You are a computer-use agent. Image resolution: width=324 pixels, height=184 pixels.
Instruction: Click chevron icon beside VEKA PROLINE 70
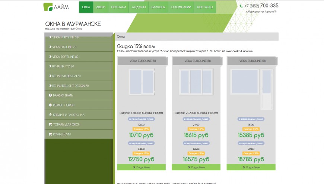tap(50, 47)
